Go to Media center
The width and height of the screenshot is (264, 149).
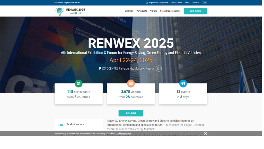coord(177,3)
